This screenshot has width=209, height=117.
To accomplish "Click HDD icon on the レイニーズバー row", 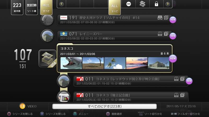I will click(160, 34).
